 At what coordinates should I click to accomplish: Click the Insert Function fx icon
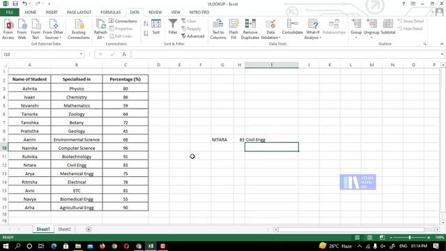(x=124, y=54)
